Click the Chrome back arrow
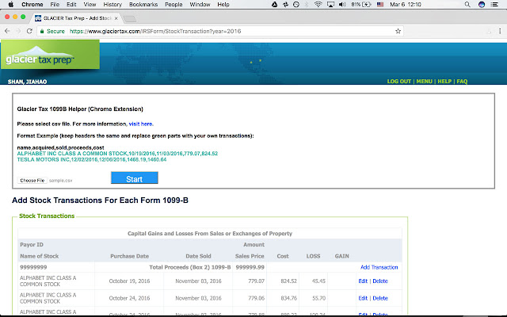 7,31
